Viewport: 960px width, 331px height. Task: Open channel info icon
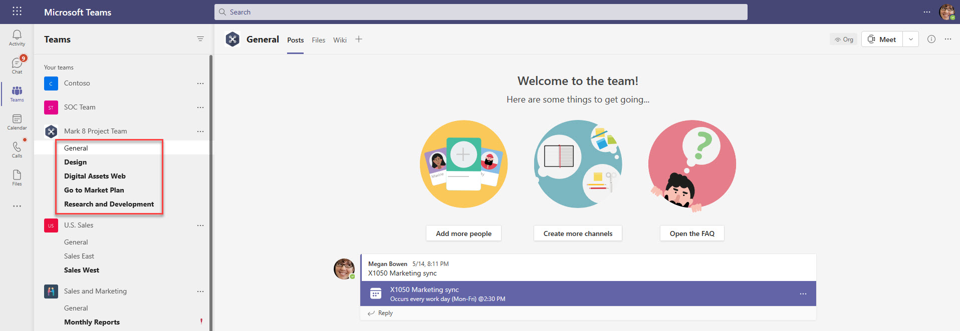point(931,39)
